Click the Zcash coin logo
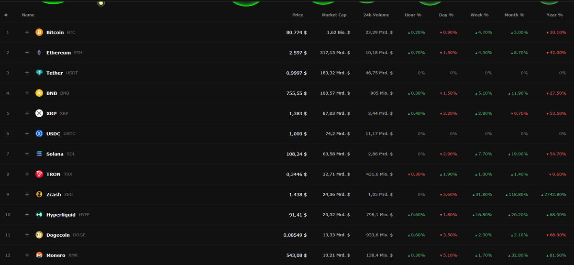This screenshot has width=574, height=265. pyautogui.click(x=39, y=195)
